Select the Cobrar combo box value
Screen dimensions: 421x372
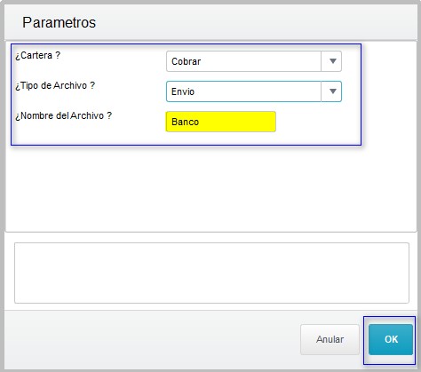tap(254, 61)
